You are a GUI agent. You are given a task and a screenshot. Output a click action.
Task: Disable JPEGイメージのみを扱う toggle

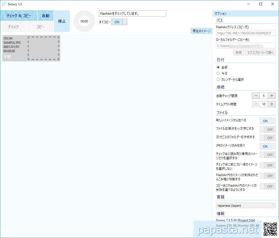[x=267, y=146]
